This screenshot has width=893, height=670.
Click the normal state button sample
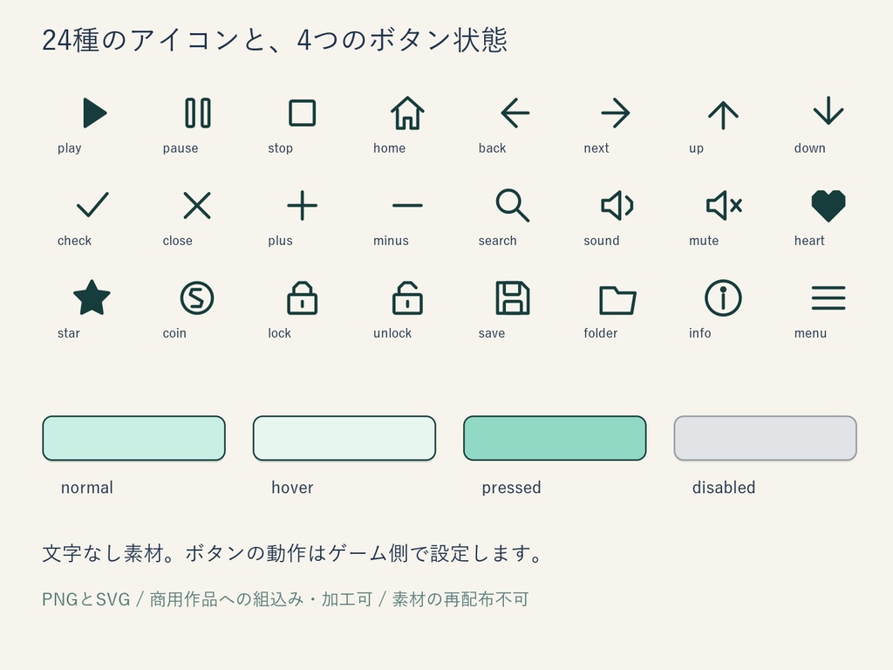pos(133,438)
